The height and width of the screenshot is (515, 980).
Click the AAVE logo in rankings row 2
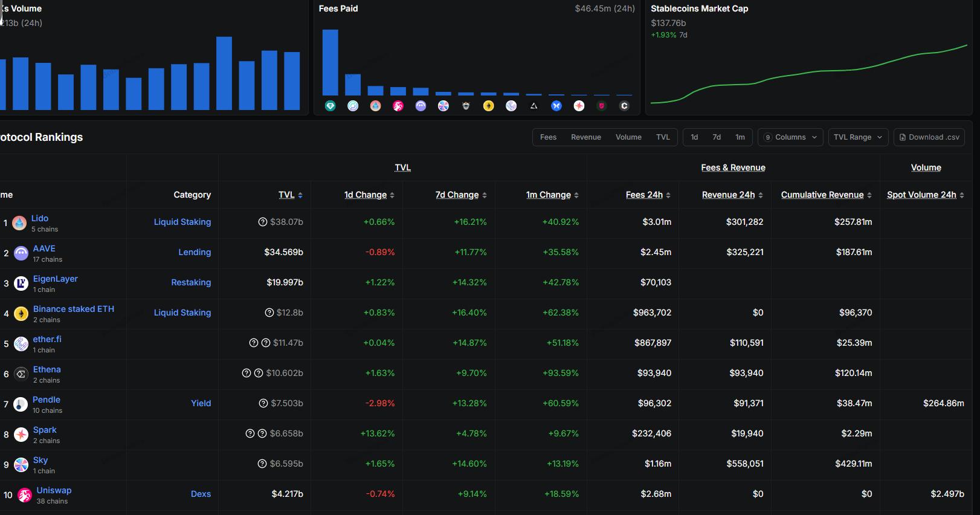pyautogui.click(x=21, y=253)
